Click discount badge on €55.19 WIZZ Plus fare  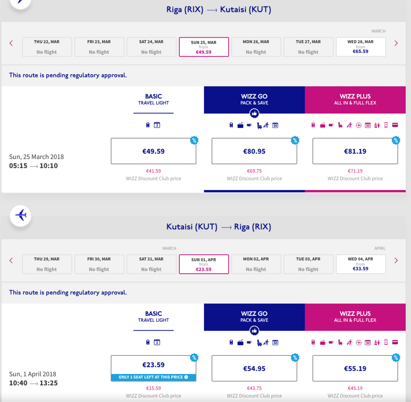(396, 358)
